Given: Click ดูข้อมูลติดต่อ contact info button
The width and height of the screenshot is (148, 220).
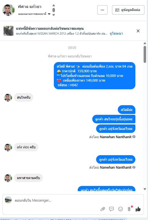Looking at the screenshot, I should click(128, 10).
